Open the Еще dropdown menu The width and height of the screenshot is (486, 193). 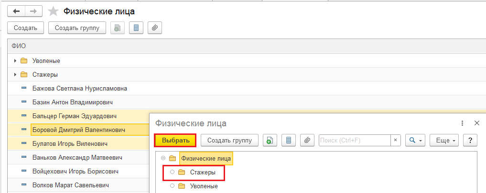pos(444,140)
